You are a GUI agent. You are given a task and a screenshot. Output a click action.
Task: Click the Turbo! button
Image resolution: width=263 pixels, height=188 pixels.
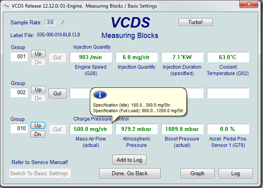pos(196,22)
